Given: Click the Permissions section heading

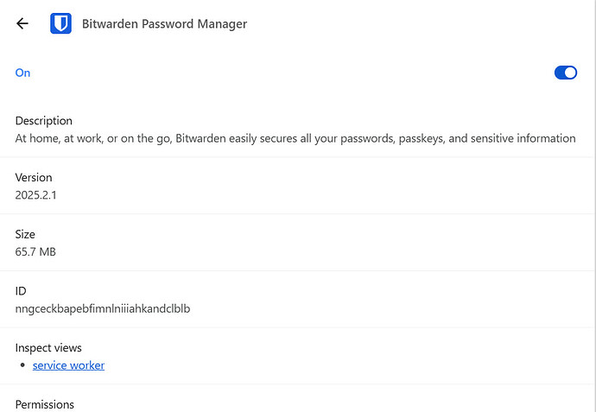Looking at the screenshot, I should coord(44,404).
